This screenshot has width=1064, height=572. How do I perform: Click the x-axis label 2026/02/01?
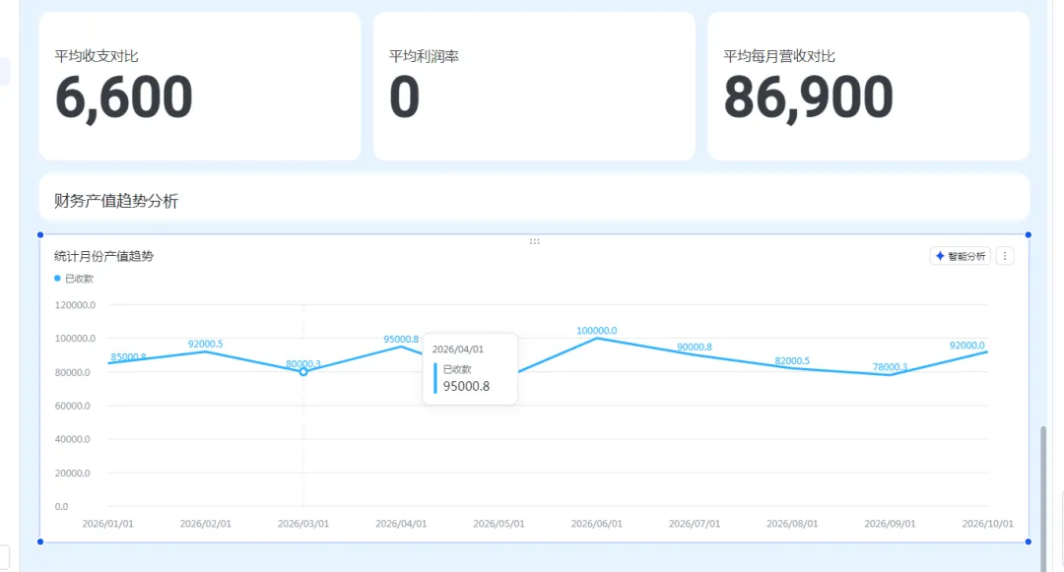pyautogui.click(x=206, y=524)
